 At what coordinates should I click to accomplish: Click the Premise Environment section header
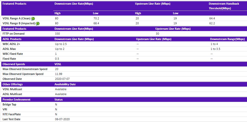(16, 100)
